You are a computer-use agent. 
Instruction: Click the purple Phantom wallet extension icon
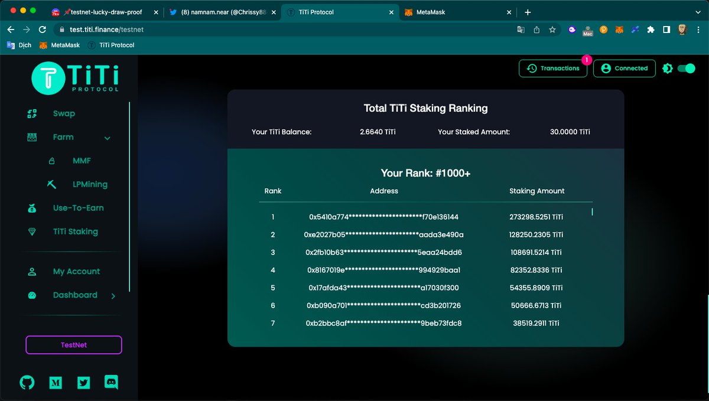[x=572, y=30]
